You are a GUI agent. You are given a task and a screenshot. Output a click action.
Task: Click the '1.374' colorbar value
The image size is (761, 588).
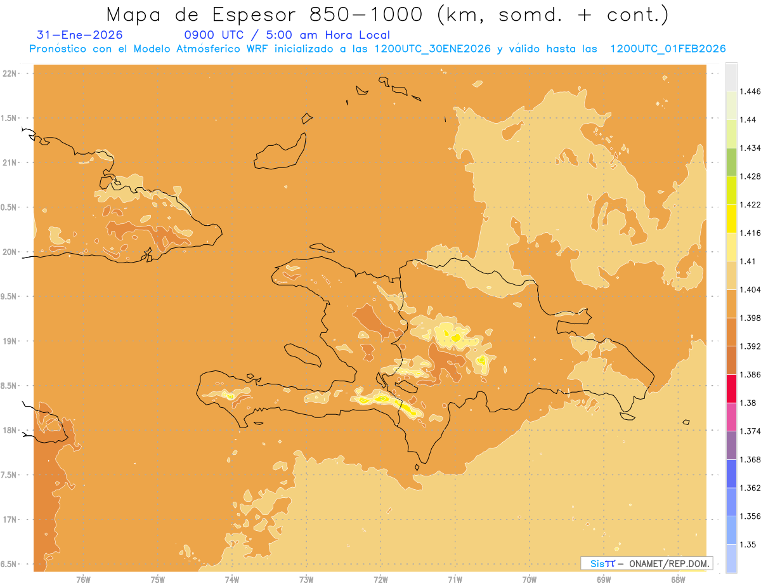click(x=750, y=431)
